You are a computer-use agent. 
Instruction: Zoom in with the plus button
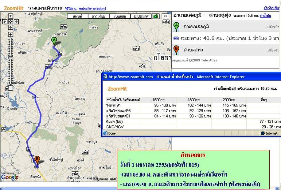10,34
